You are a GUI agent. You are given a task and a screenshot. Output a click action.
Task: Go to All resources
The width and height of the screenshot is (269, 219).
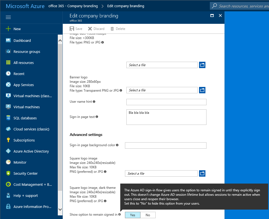[23, 63]
